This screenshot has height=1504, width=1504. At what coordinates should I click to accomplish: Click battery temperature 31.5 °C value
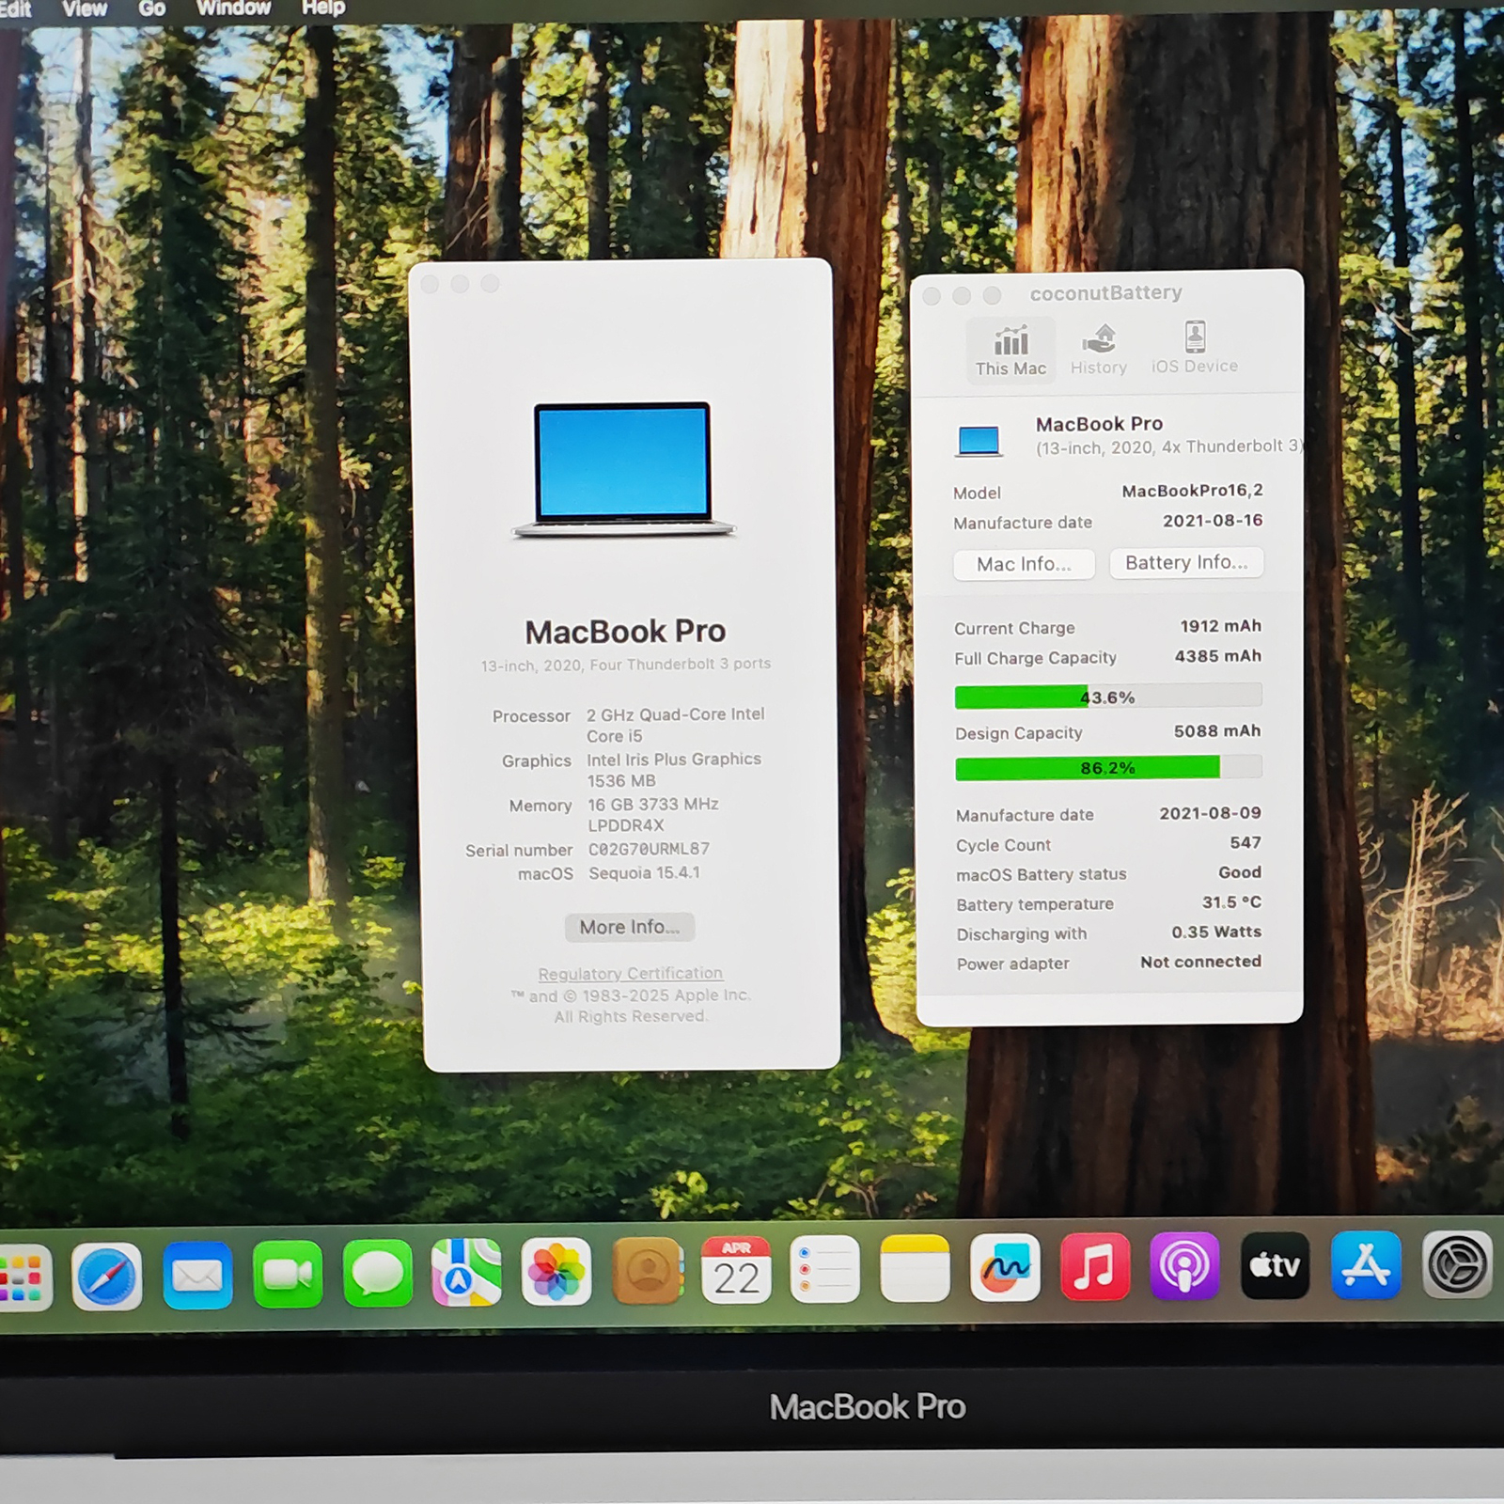(x=1231, y=902)
